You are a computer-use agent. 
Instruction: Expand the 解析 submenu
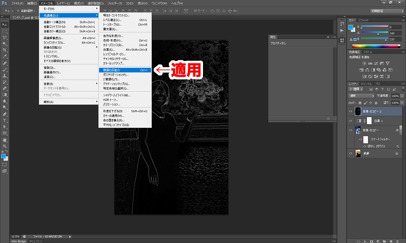click(x=69, y=102)
